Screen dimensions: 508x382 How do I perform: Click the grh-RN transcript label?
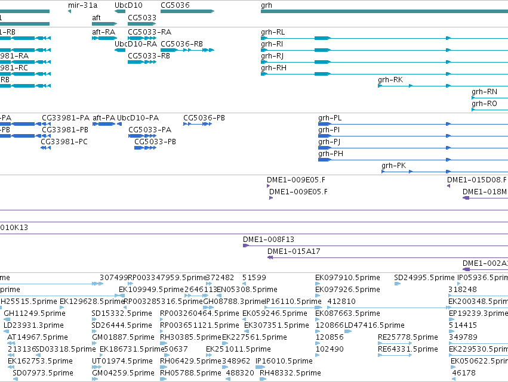pyautogui.click(x=484, y=92)
